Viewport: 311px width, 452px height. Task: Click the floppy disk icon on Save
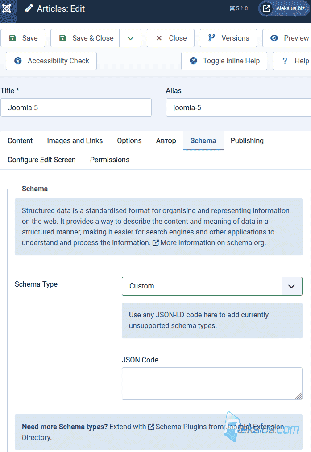pos(12,38)
